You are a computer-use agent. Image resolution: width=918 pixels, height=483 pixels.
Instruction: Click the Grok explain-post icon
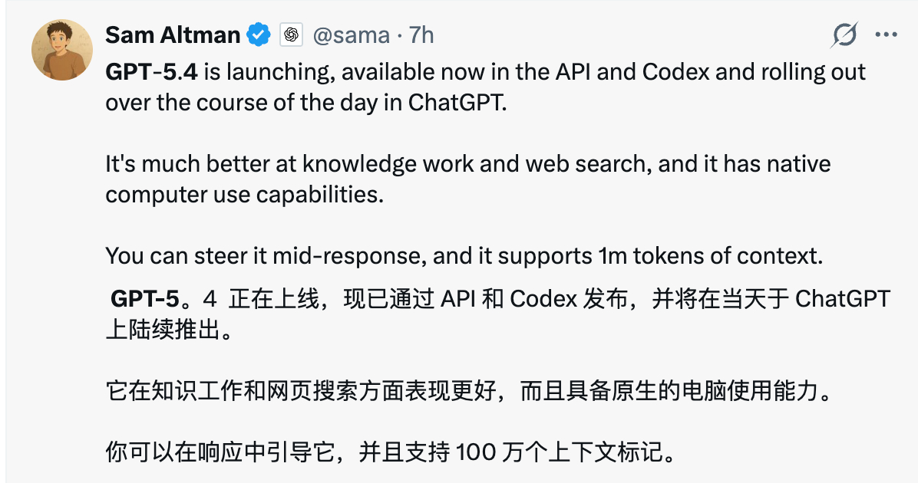[844, 34]
